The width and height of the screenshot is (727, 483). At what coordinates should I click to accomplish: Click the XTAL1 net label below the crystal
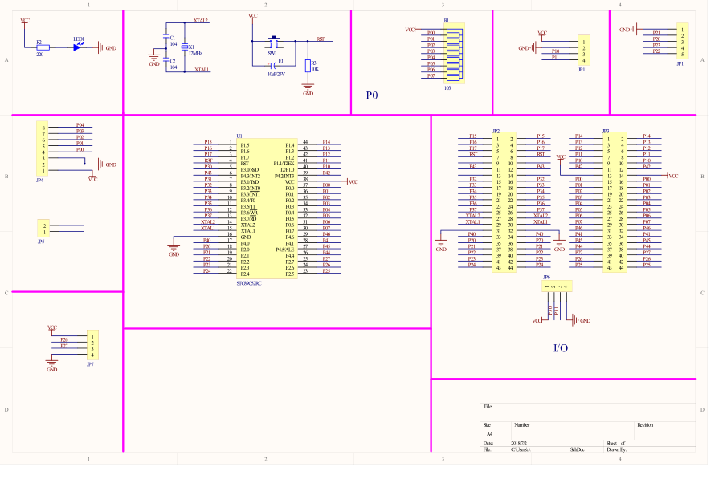coord(202,70)
